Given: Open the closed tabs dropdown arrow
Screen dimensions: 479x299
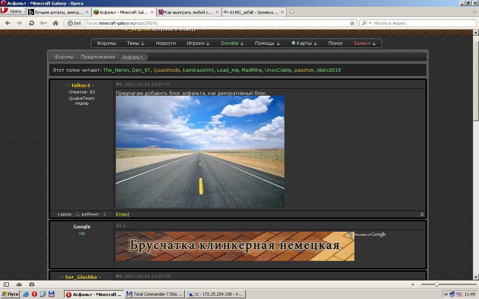Looking at the screenshot, I should pyautogui.click(x=475, y=12).
